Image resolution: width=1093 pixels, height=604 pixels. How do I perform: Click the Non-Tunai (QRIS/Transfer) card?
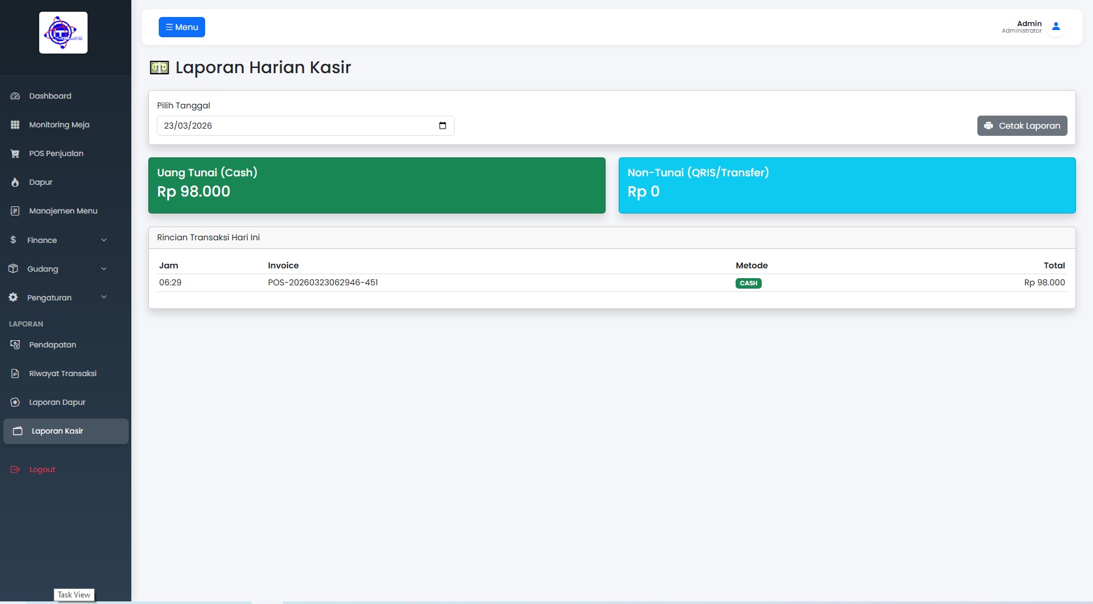click(847, 185)
